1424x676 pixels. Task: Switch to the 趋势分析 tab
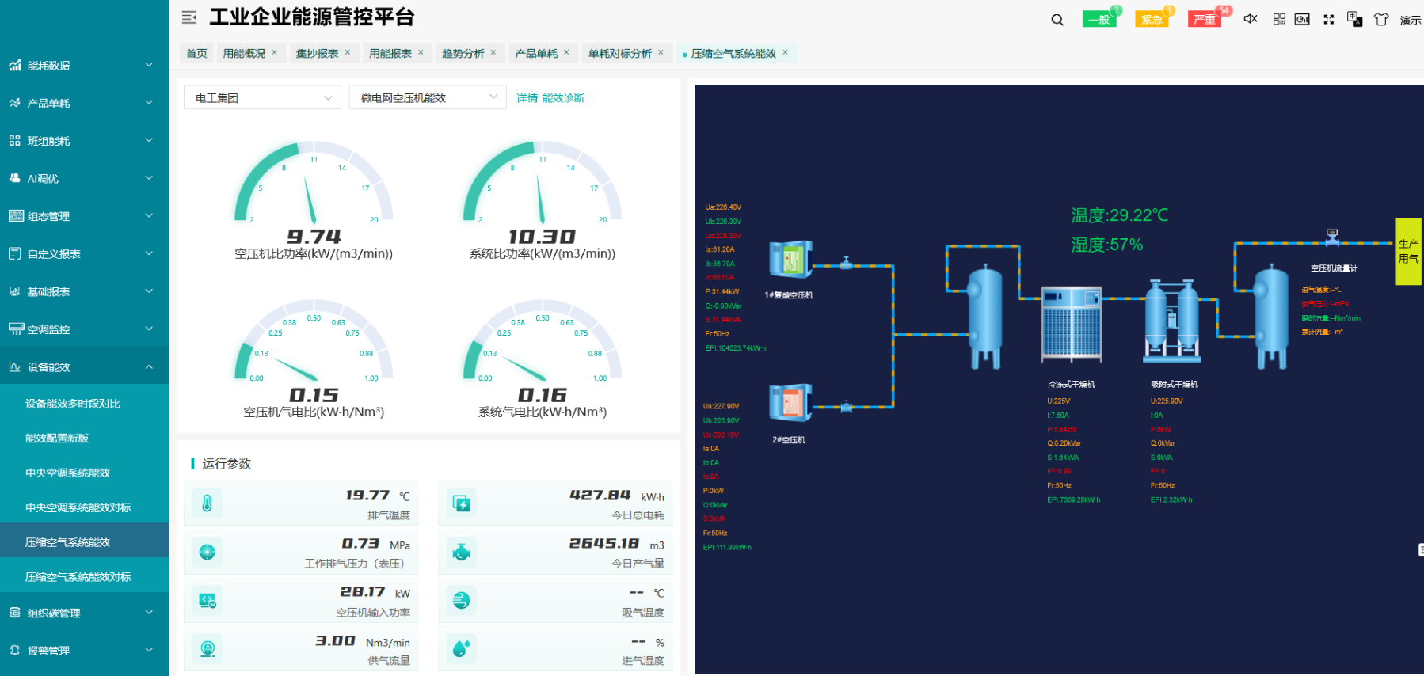pos(463,53)
